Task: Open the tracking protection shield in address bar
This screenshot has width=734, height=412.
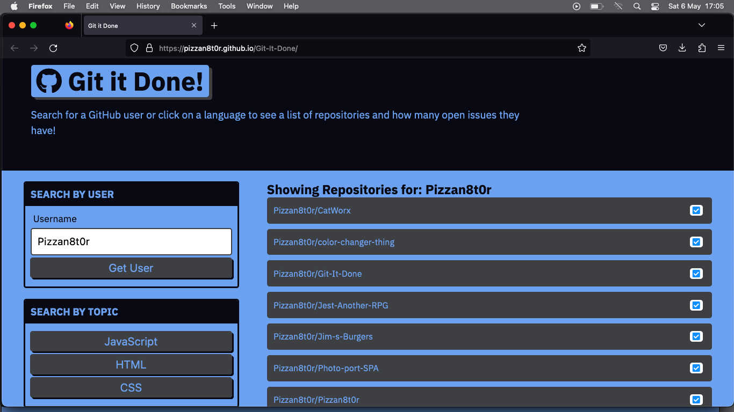Action: coord(134,48)
